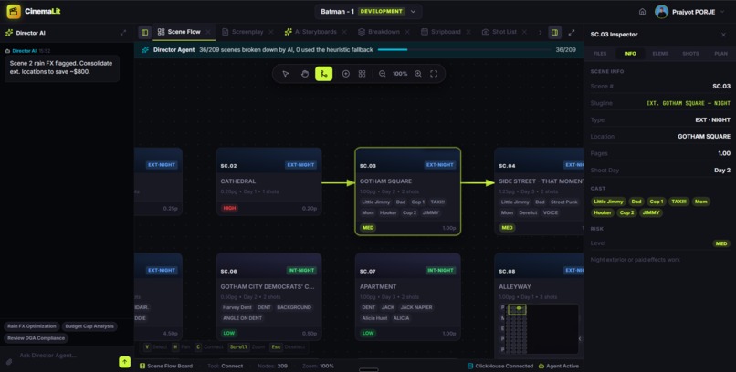The width and height of the screenshot is (736, 372).
Task: Click the JIMMY cast tag in inspector
Action: [651, 212]
